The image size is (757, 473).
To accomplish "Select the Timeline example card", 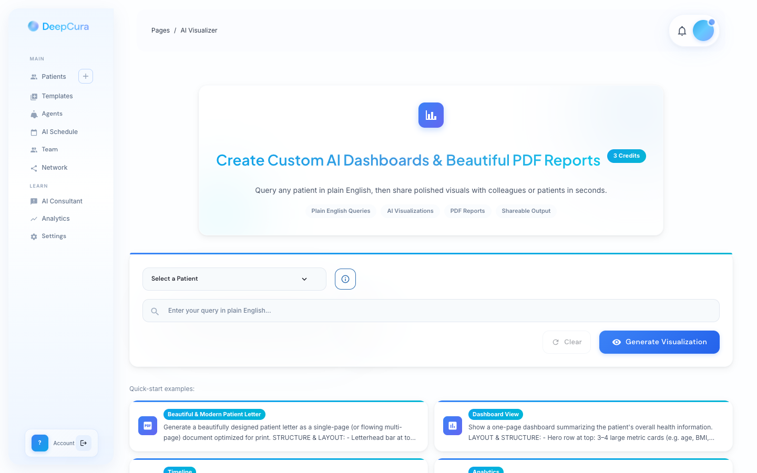I will pos(279,466).
